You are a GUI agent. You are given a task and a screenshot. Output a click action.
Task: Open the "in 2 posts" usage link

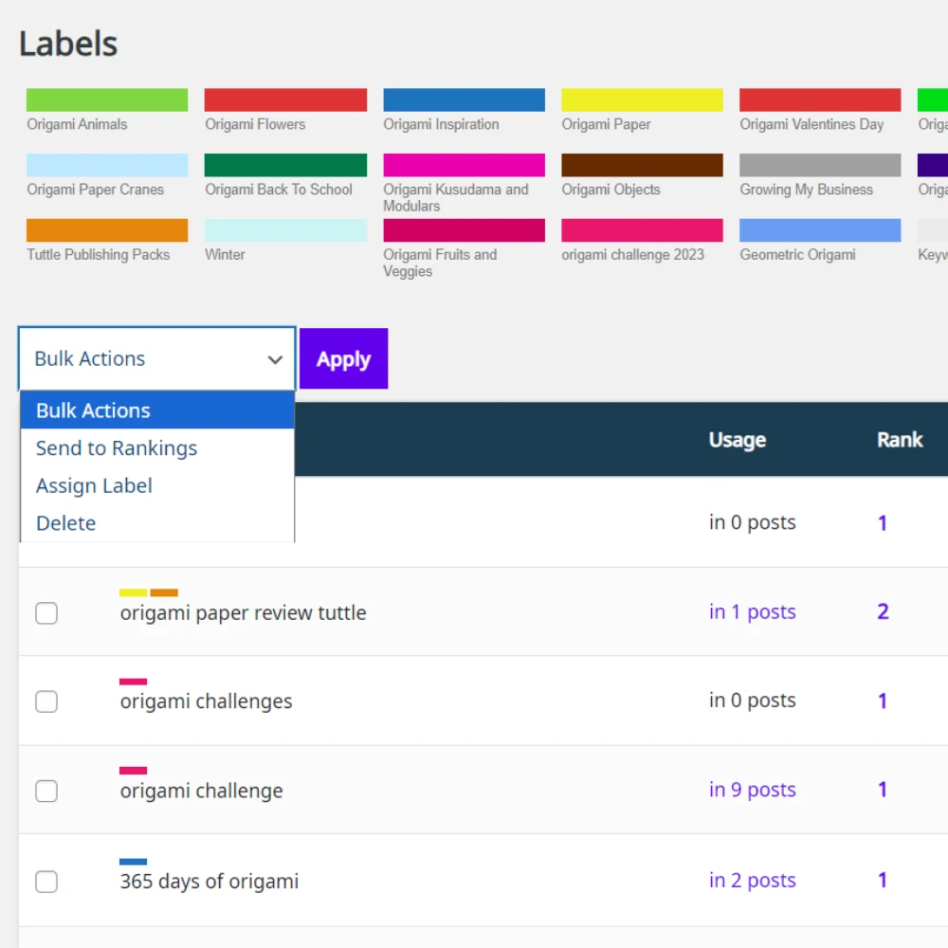[752, 881]
